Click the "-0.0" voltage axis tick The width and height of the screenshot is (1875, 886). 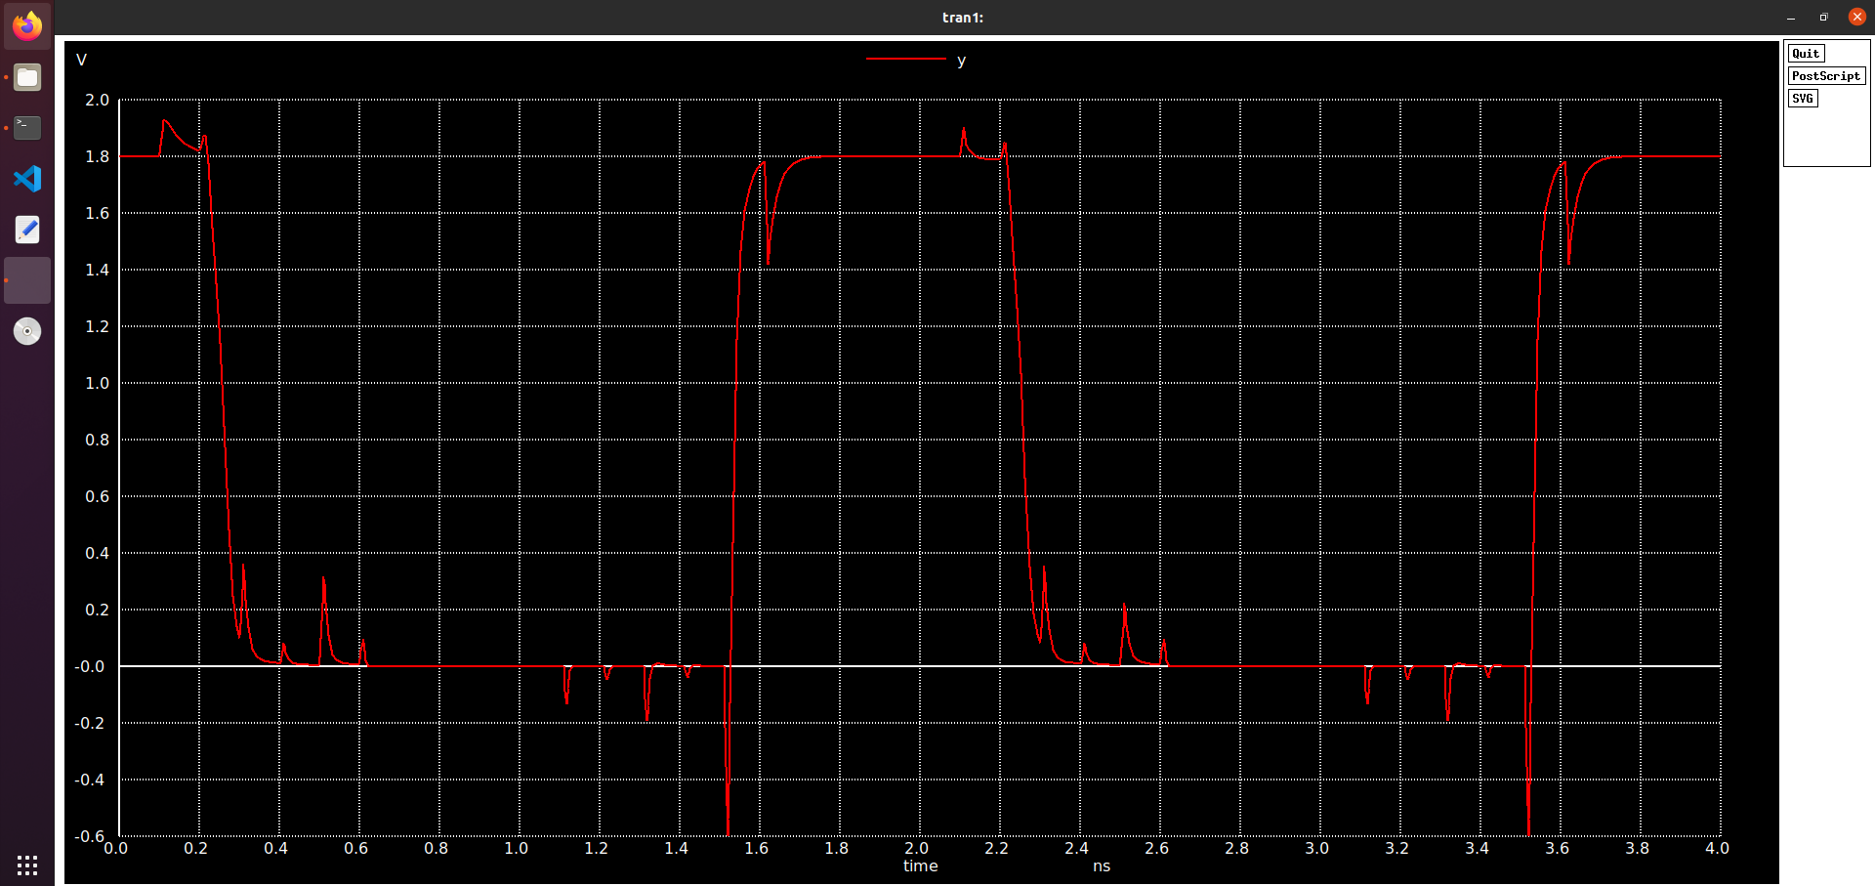click(90, 666)
